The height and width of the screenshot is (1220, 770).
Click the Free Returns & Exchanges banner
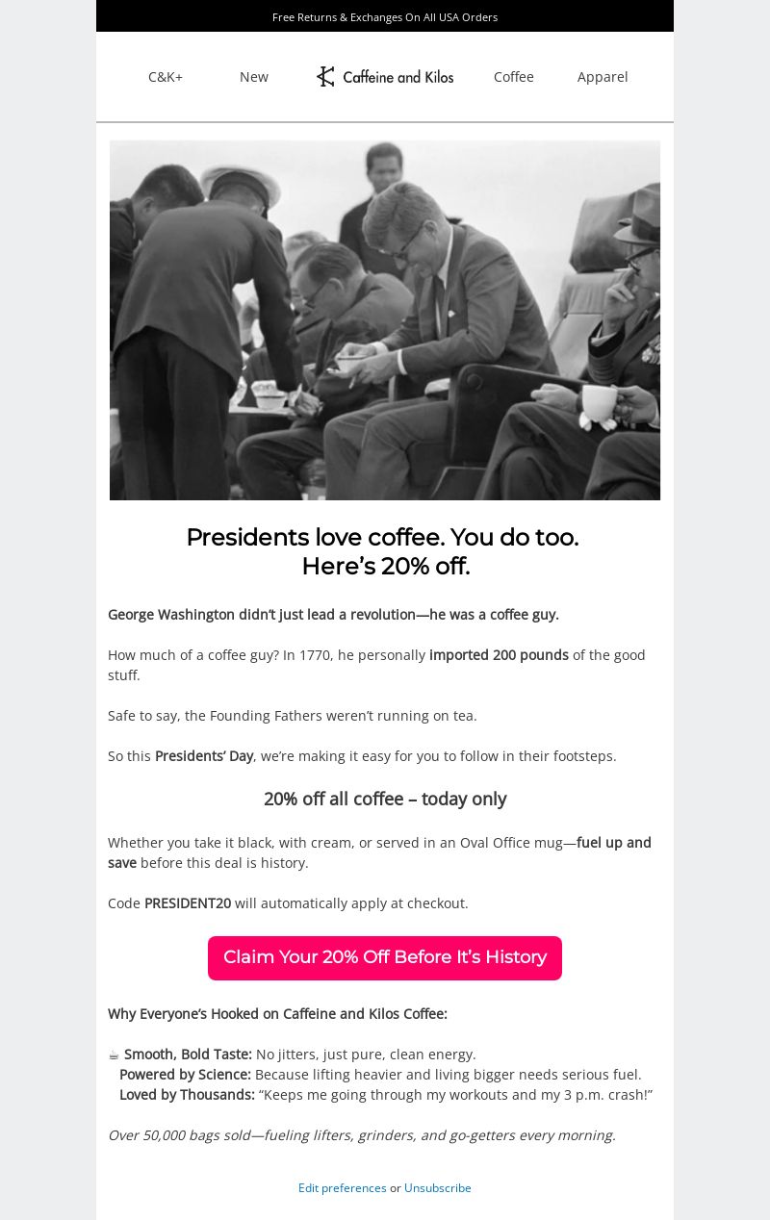(x=385, y=16)
